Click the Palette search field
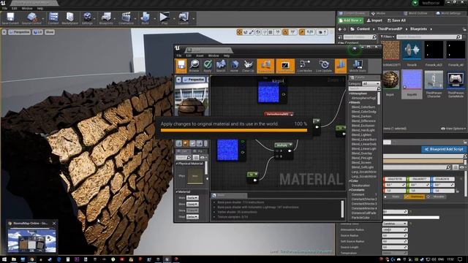 point(364,88)
